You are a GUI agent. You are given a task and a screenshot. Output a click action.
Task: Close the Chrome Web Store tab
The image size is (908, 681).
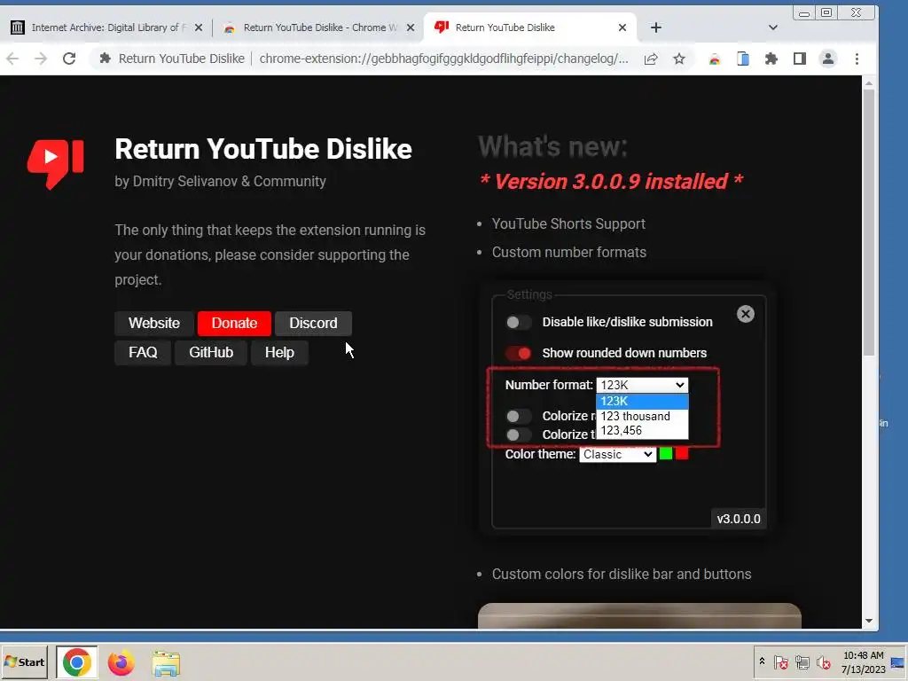coord(411,27)
